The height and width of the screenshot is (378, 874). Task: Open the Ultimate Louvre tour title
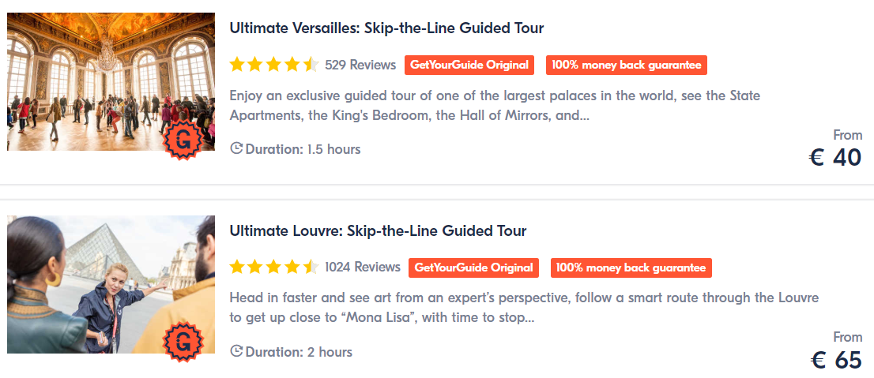coord(378,230)
